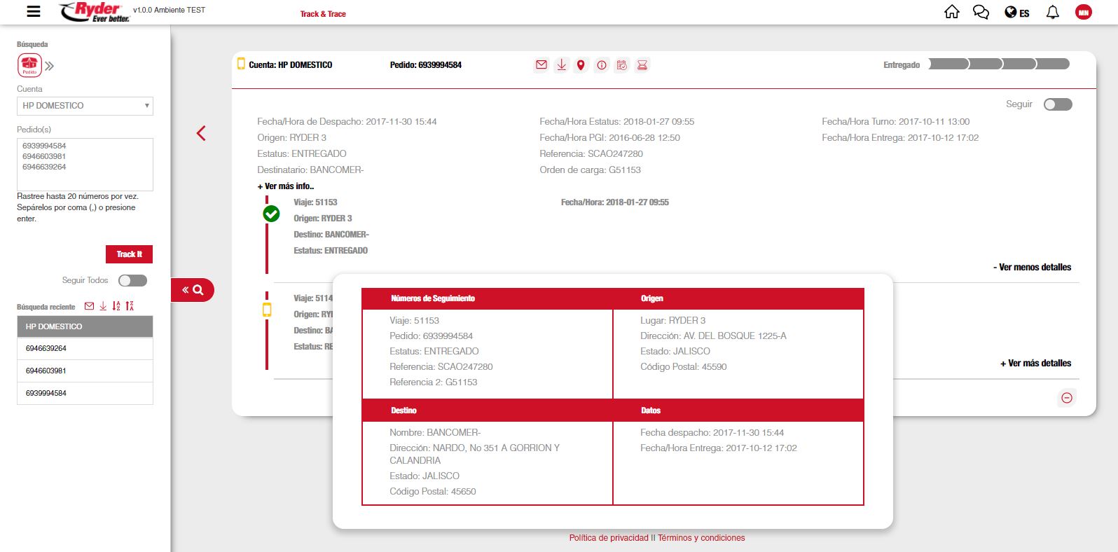Click the location pin icon in order header
The height and width of the screenshot is (552, 1118).
click(x=581, y=65)
